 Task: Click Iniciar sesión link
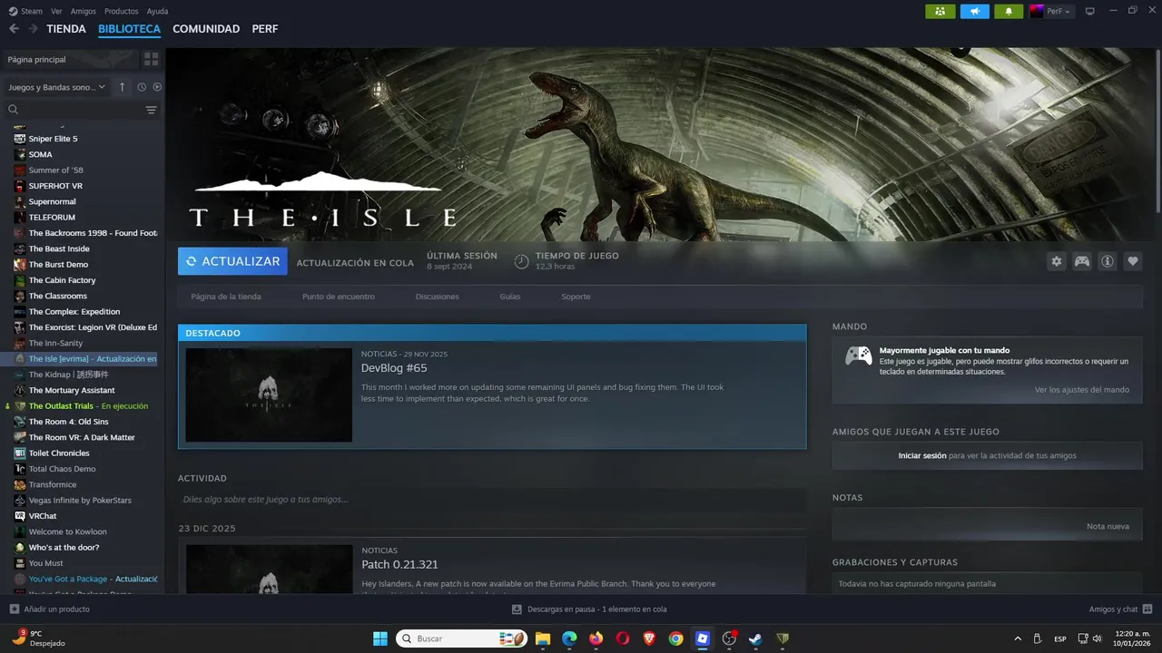(x=922, y=455)
